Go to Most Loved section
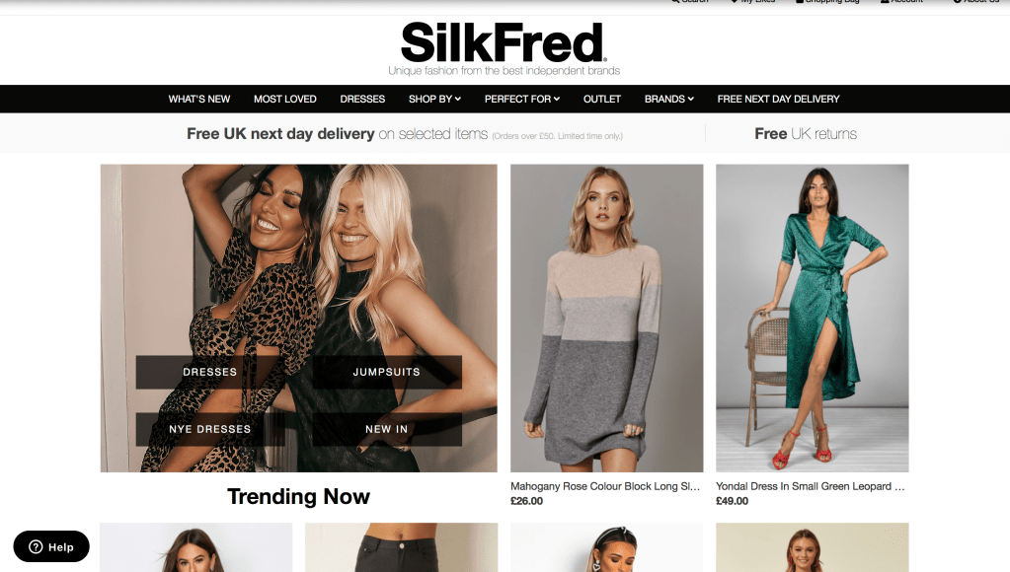 coord(284,99)
